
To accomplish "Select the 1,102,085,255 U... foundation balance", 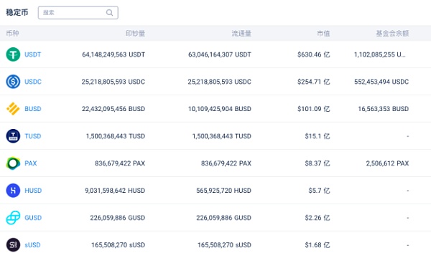I will point(379,54).
